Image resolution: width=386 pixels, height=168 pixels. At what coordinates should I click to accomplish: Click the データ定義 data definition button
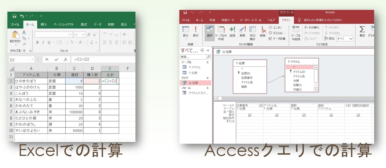coord(277,38)
